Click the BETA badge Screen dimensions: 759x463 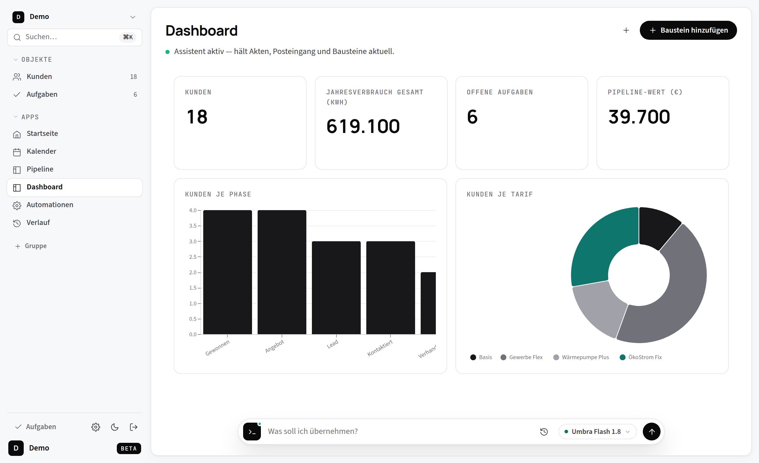(129, 448)
